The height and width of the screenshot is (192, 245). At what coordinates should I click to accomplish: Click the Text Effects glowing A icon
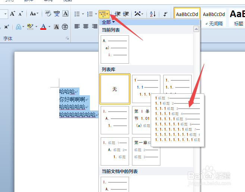[x=19, y=27]
